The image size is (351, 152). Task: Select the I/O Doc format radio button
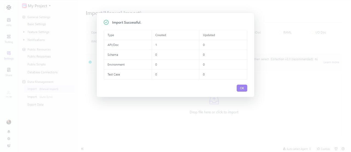[x=312, y=33]
